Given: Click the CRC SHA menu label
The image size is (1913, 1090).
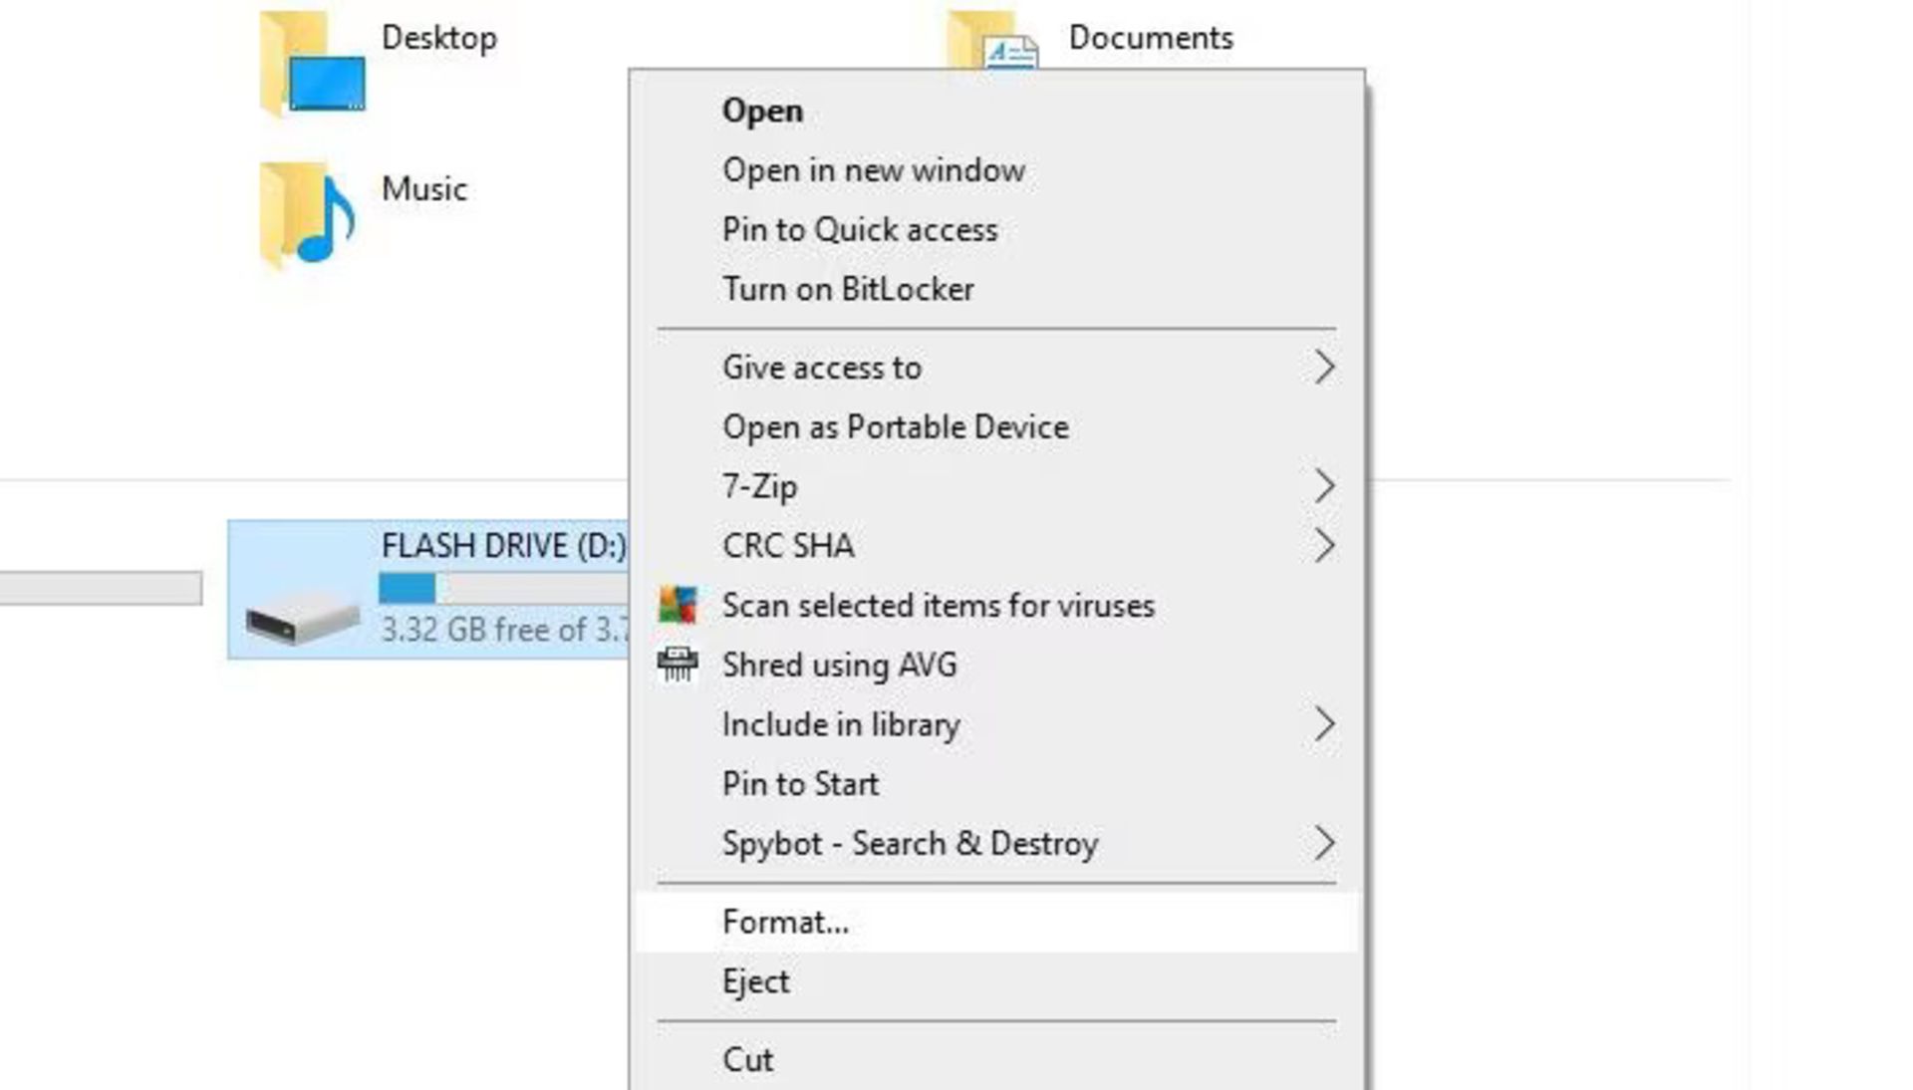Looking at the screenshot, I should (788, 546).
